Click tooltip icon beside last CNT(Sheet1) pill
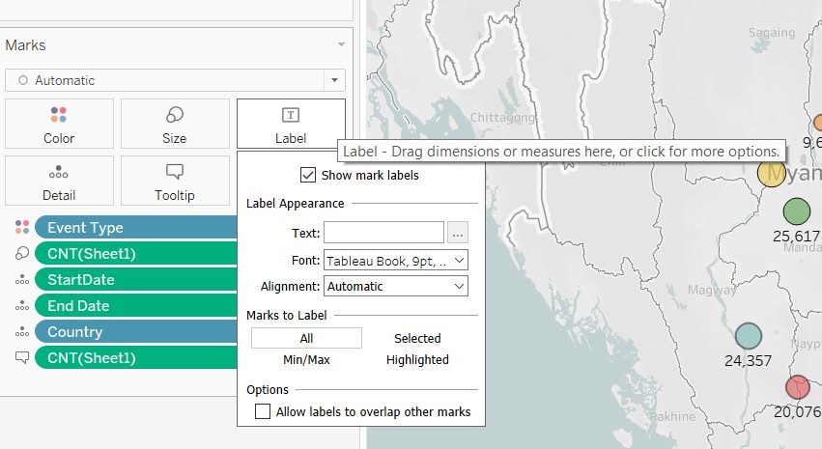This screenshot has height=449, width=822. (21, 358)
